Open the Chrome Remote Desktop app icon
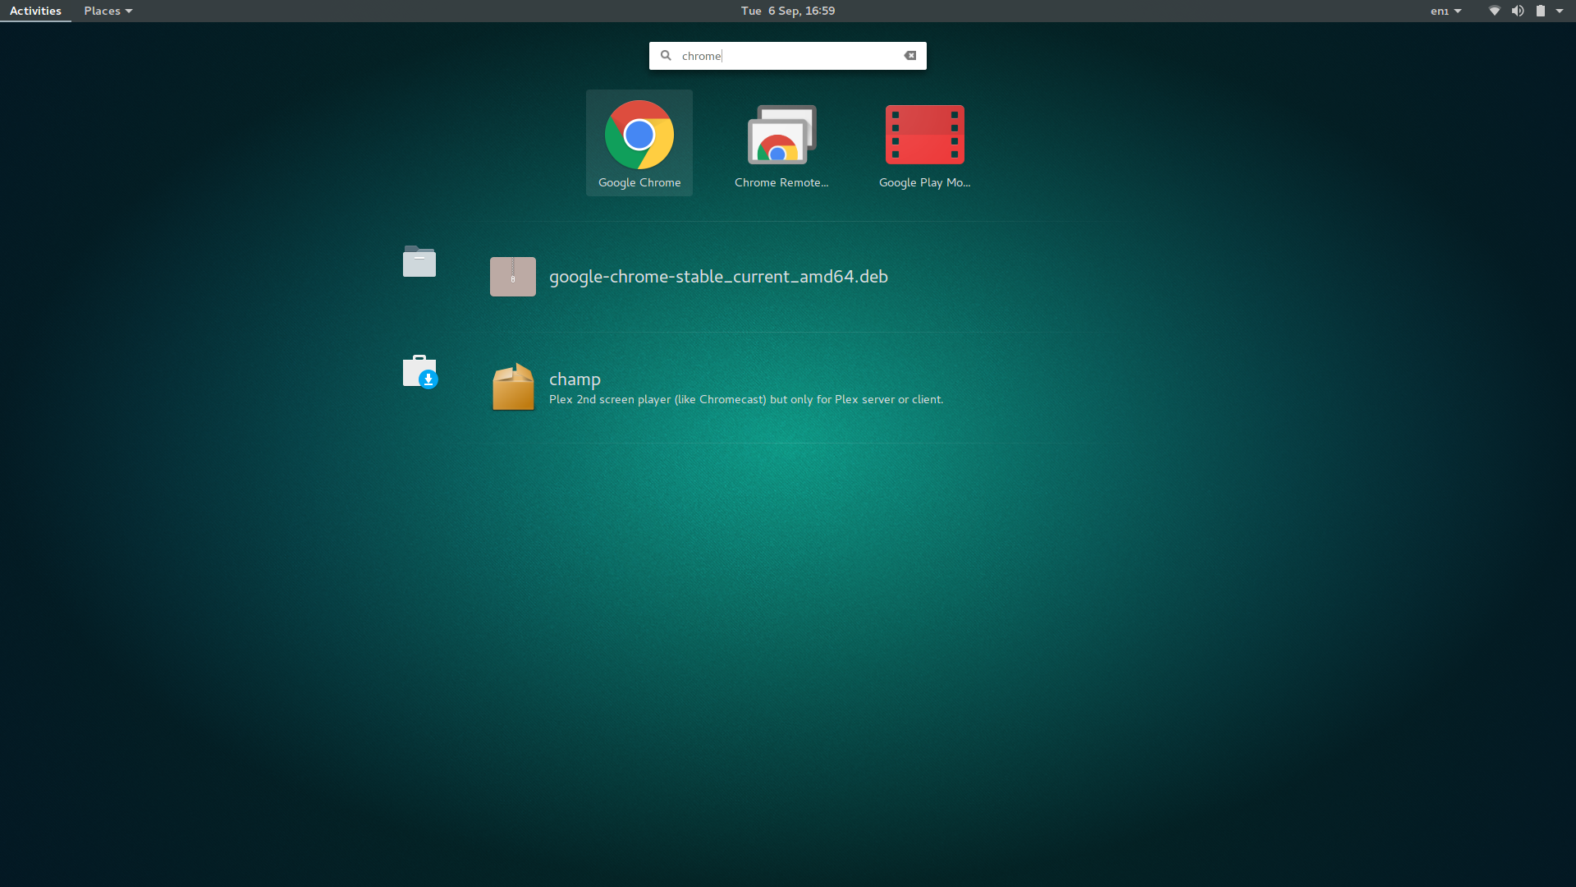The image size is (1576, 887). 781,135
